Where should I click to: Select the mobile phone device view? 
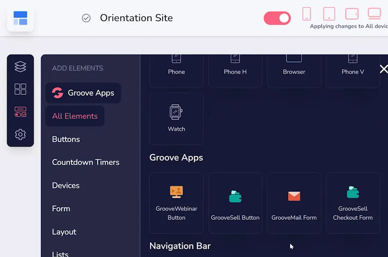coord(306,14)
